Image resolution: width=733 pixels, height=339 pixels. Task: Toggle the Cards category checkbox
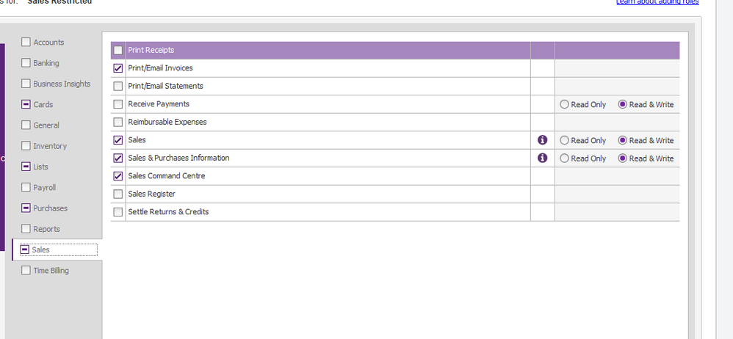(26, 104)
